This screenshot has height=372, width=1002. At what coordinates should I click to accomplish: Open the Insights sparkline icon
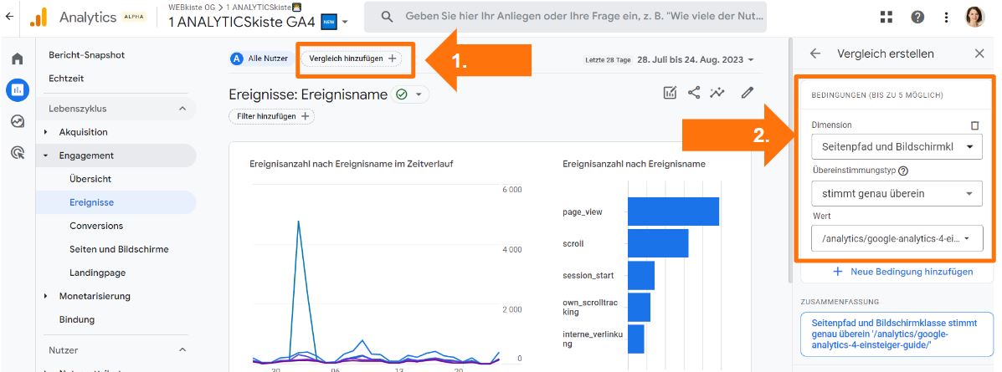pyautogui.click(x=717, y=93)
